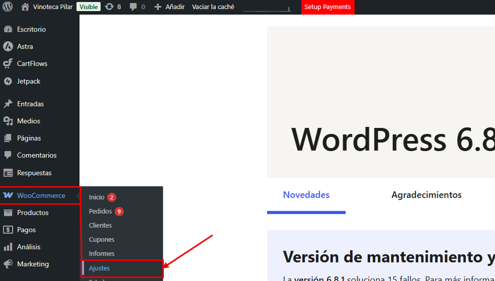Select Pedidos in WooCommerce submenu
Viewport: 495px width, 281px height.
(100, 211)
